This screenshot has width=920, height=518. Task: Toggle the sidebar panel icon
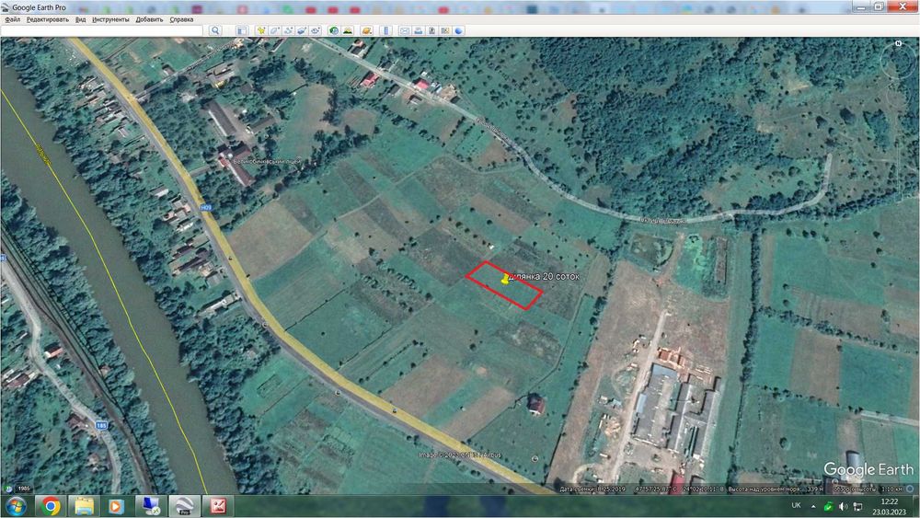point(242,30)
